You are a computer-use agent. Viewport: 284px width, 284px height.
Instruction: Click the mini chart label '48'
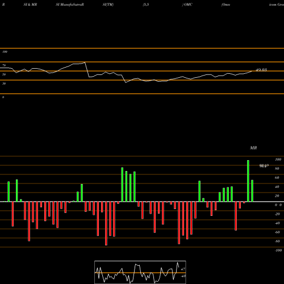click(x=183, y=276)
